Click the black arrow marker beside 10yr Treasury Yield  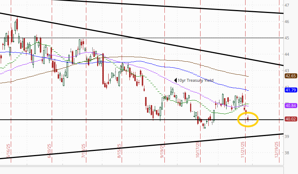[176, 80]
